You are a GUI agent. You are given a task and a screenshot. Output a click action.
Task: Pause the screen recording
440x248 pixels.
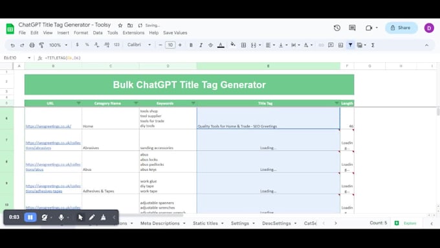[30, 217]
